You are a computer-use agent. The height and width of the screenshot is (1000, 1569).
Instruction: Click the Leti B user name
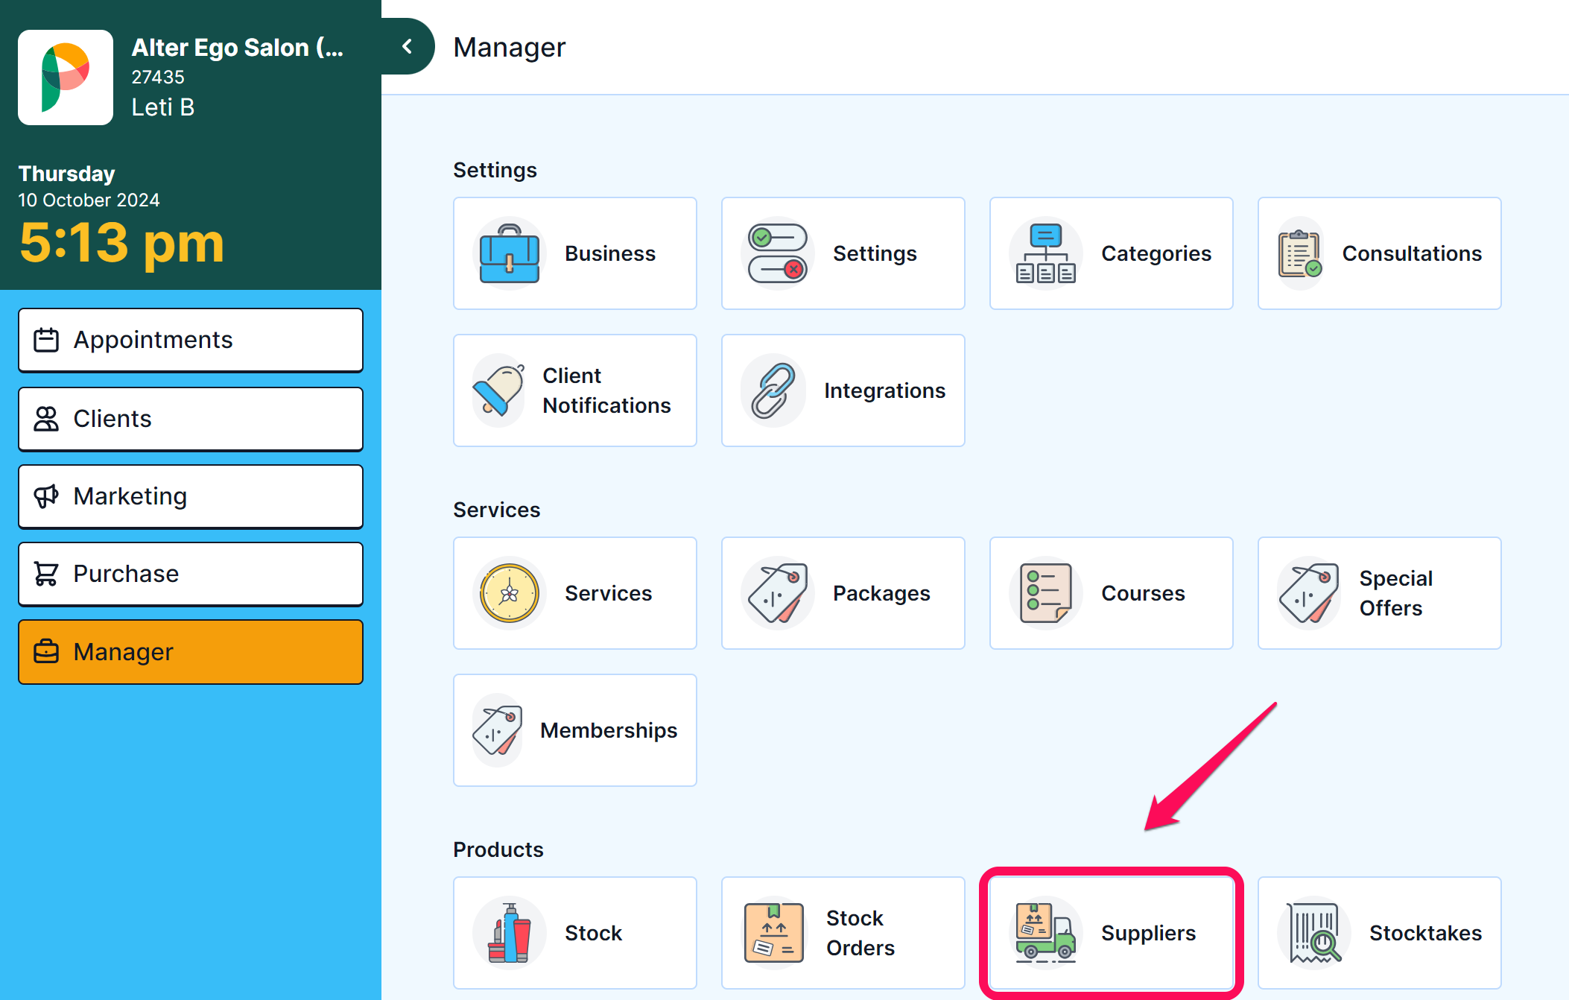click(163, 107)
